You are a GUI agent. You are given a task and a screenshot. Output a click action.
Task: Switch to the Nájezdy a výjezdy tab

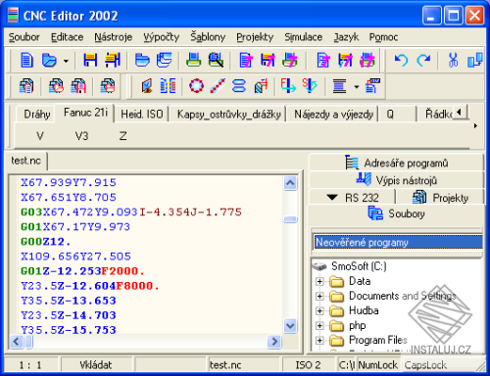pyautogui.click(x=333, y=115)
